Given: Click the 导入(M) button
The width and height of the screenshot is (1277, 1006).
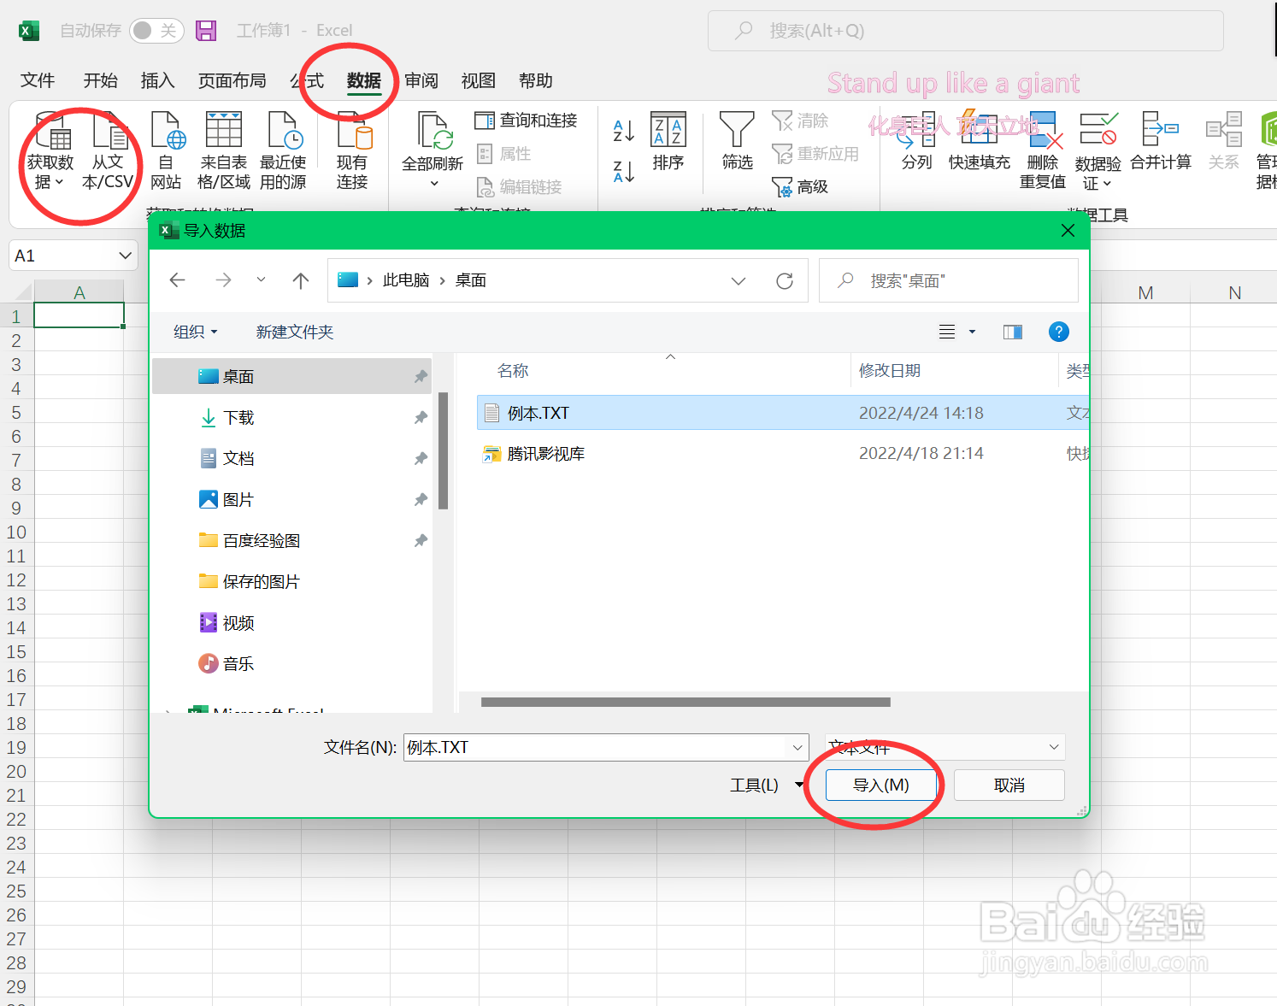Looking at the screenshot, I should (x=880, y=785).
